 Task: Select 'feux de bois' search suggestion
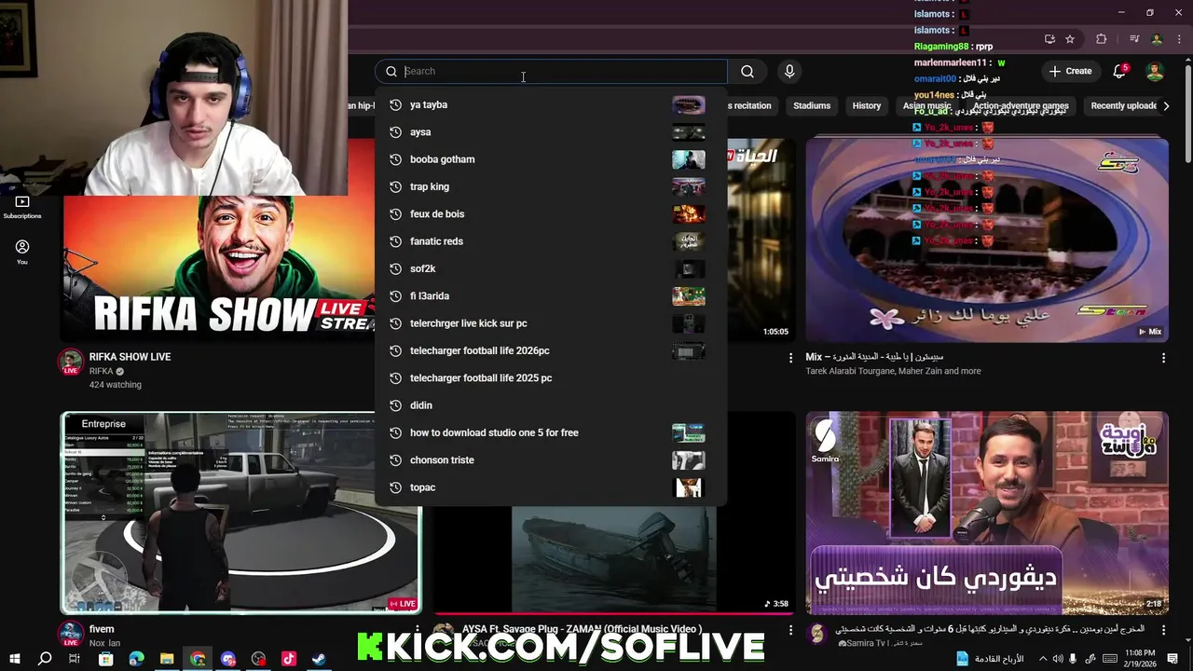click(550, 214)
